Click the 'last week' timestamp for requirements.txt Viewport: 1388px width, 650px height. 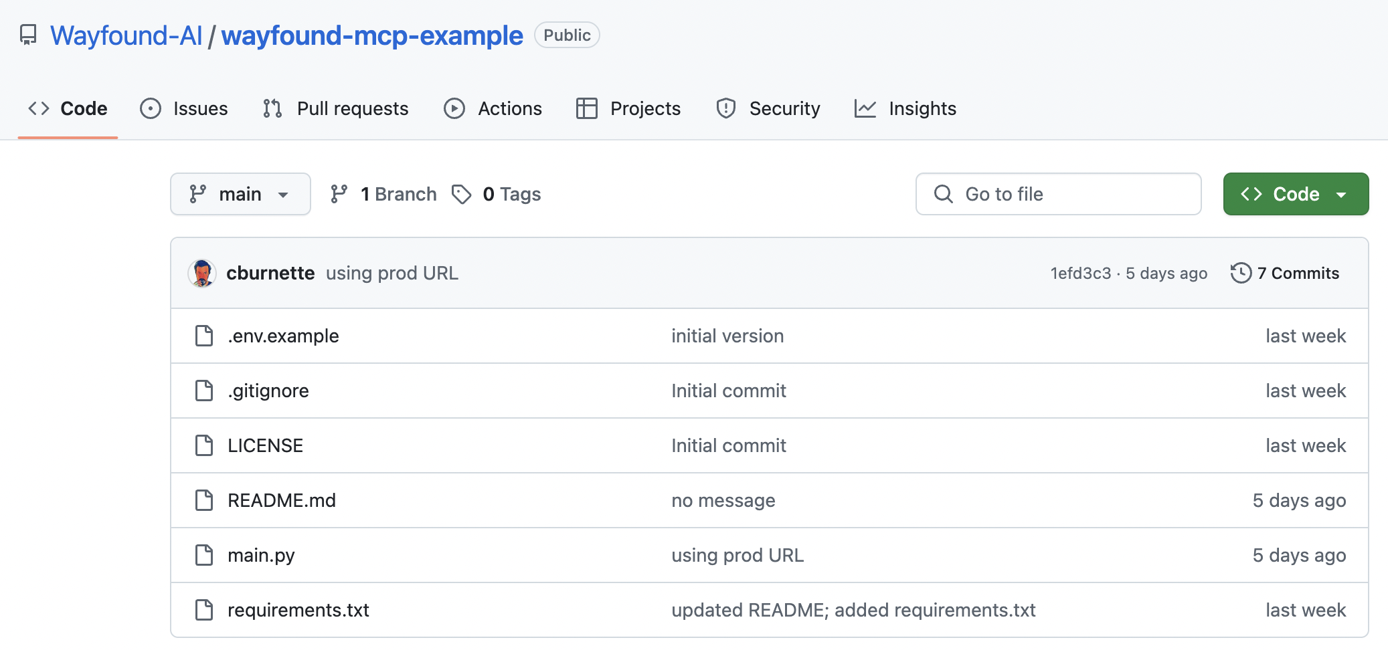click(1306, 610)
